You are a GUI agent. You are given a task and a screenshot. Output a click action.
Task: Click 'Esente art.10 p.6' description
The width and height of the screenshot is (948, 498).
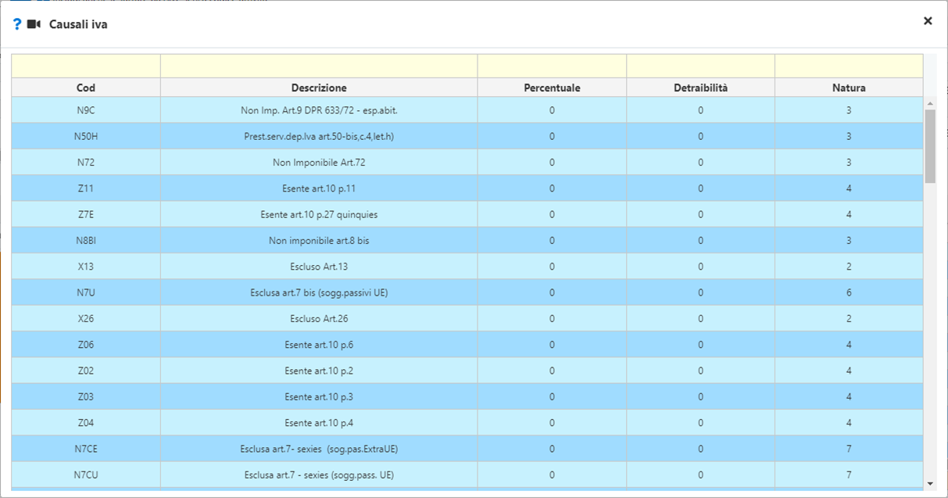click(x=319, y=345)
